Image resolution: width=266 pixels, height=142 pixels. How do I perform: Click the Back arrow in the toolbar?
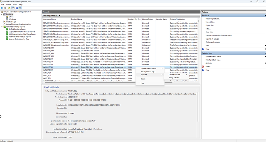tap(2, 8)
